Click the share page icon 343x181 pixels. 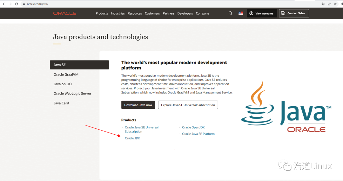329,4
